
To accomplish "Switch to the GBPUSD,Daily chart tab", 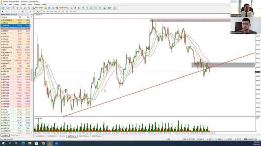I will tap(84, 136).
